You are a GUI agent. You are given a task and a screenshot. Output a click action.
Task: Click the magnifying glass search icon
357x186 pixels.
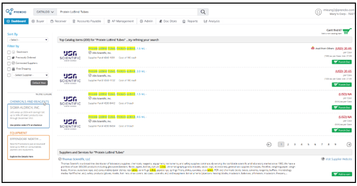coord(203,12)
